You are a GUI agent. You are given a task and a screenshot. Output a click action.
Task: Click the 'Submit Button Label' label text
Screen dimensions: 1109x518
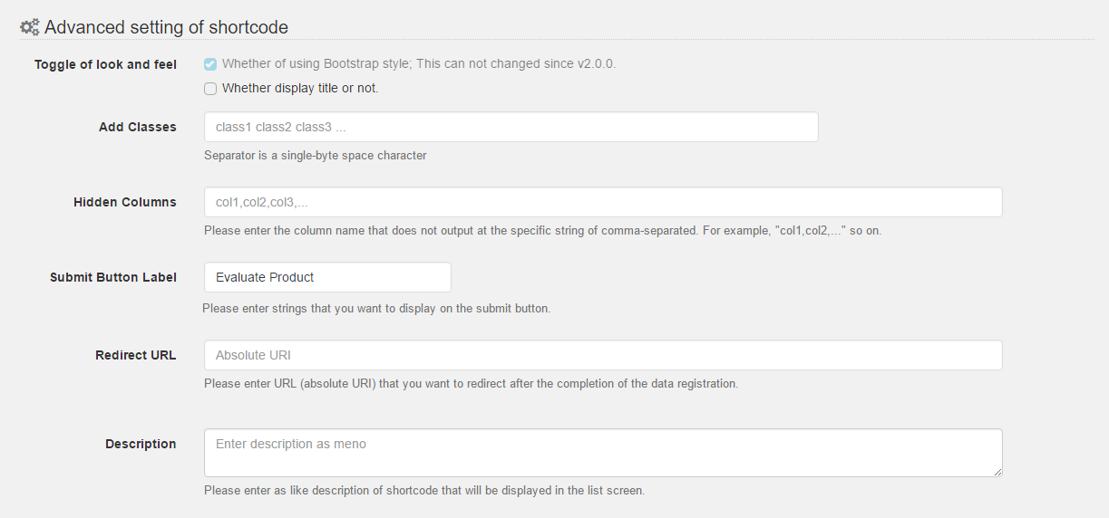pyautogui.click(x=113, y=277)
